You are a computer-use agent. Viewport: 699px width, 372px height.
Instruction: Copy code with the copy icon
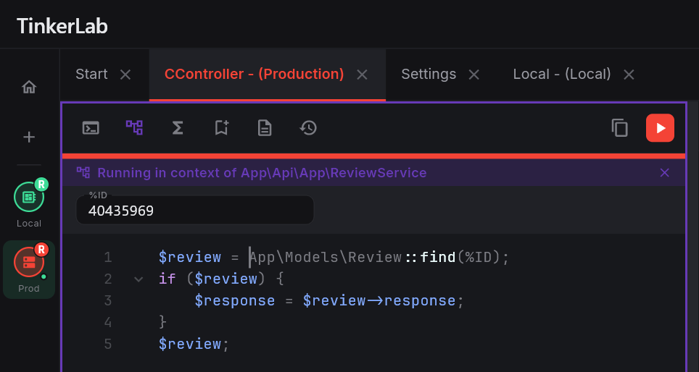[620, 127]
